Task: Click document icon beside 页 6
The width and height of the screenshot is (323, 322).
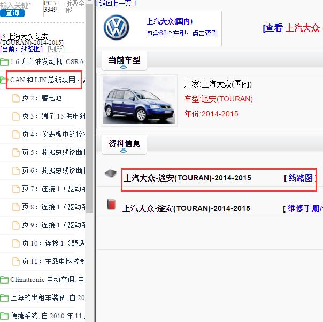Action: [16, 171]
